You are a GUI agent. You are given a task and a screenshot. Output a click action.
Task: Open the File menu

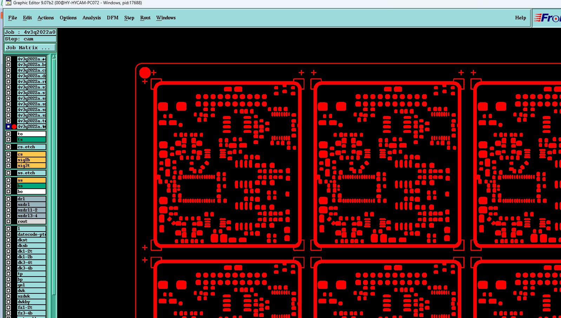13,18
